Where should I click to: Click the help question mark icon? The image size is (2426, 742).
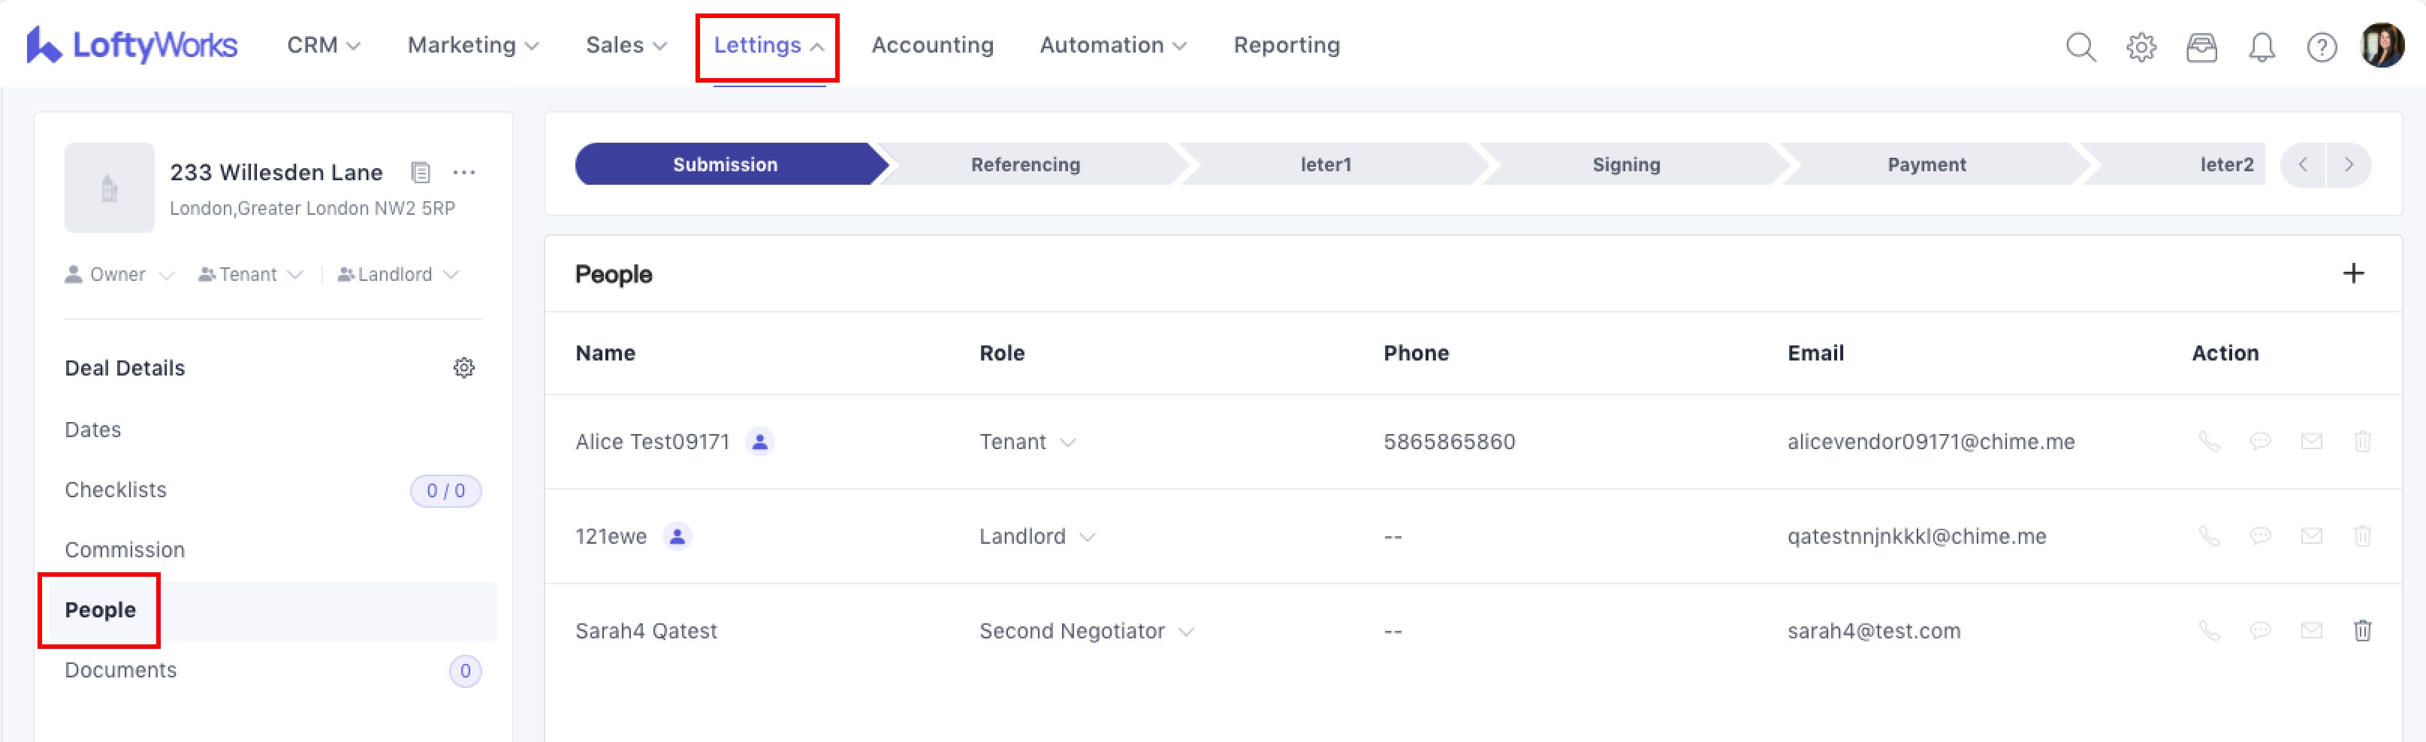(x=2322, y=46)
